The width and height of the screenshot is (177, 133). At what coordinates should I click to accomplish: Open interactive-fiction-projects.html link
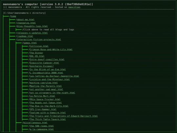click(x=39, y=40)
